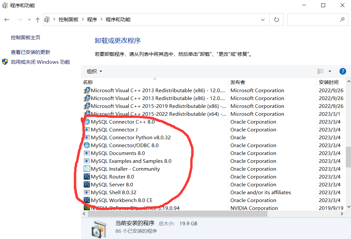Click 程序和功能 in the breadcrumb
Viewport: 351px width, 239px height.
118,19
